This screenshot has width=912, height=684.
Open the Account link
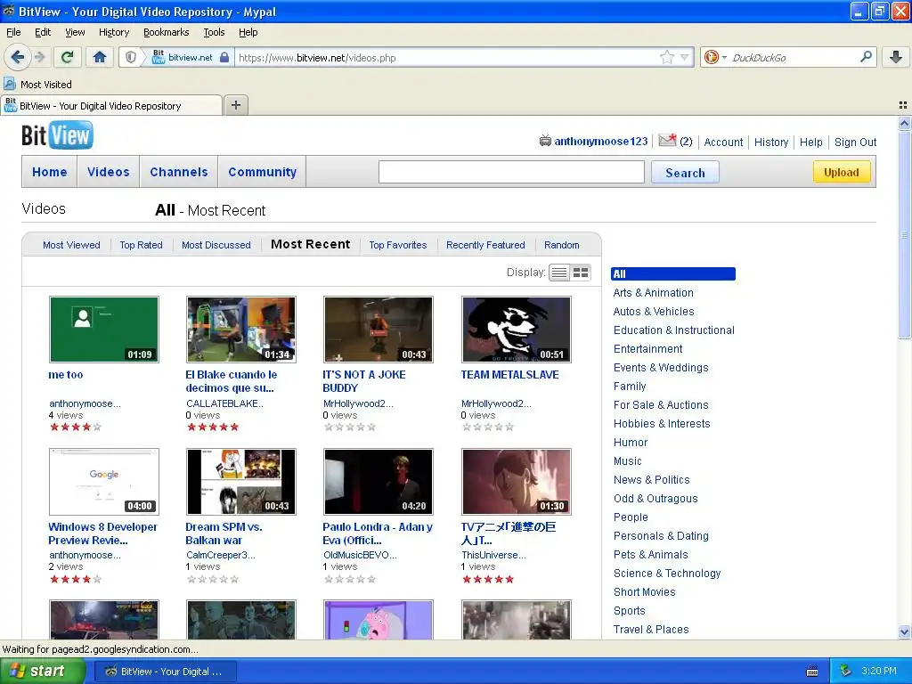(x=723, y=142)
